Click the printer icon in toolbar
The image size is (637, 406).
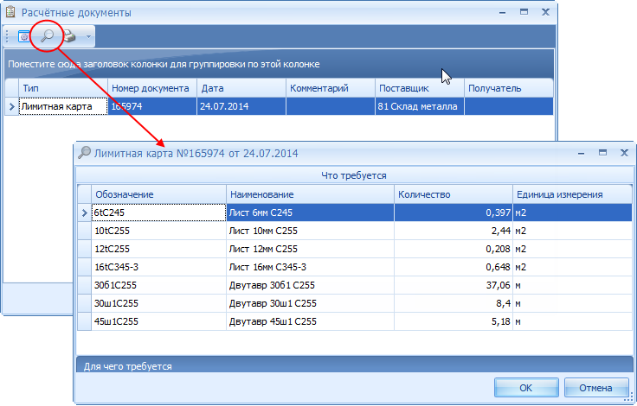(x=69, y=36)
